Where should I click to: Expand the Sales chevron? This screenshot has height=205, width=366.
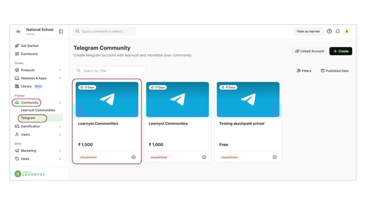tap(60, 159)
